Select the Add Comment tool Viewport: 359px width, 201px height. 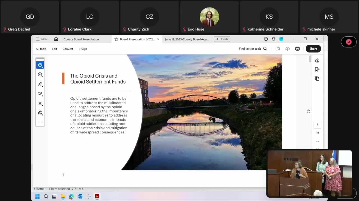pyautogui.click(x=40, y=75)
